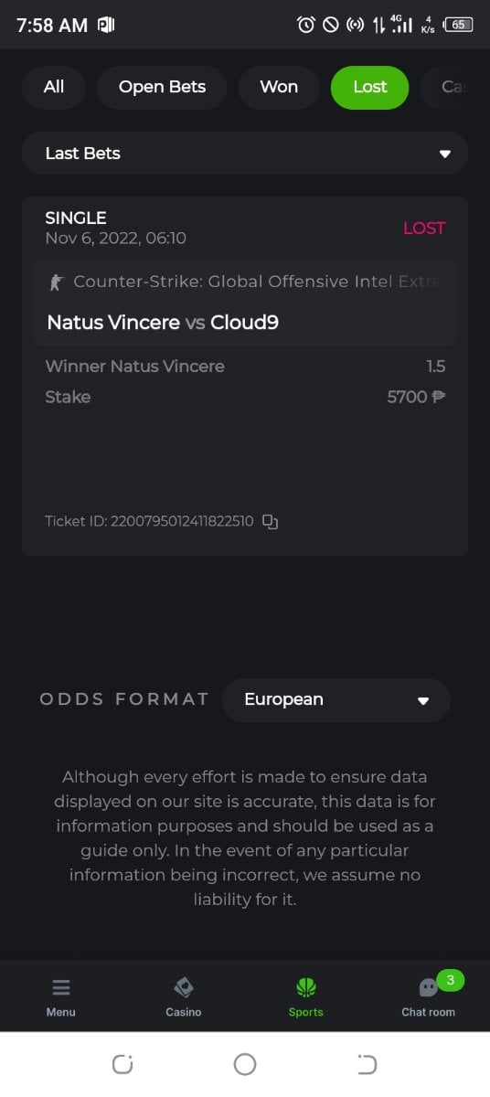Tap Android recent apps navigation icon
The image size is (490, 1097).
[x=122, y=1064]
